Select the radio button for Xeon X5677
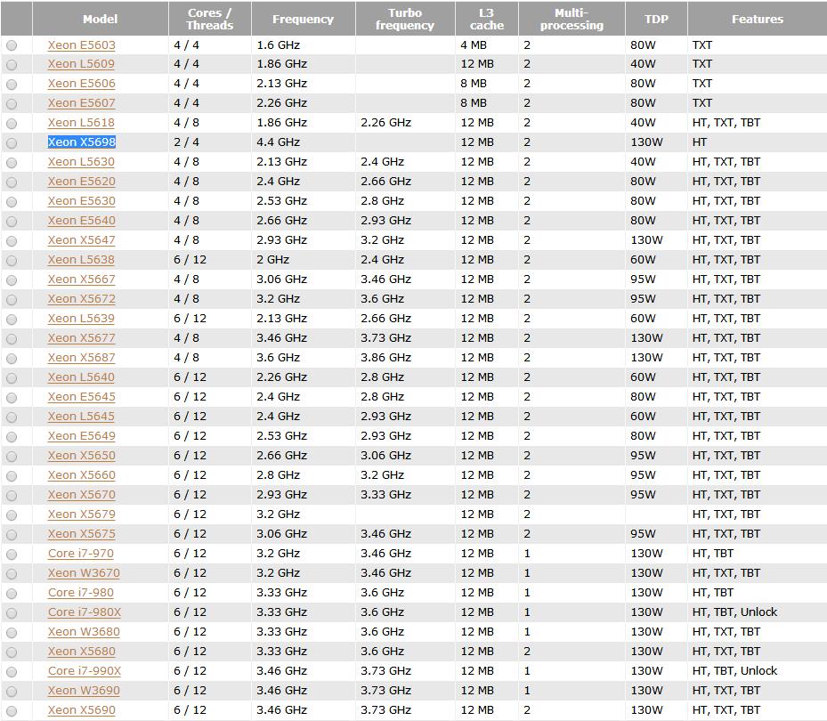827x721 pixels. [x=12, y=339]
